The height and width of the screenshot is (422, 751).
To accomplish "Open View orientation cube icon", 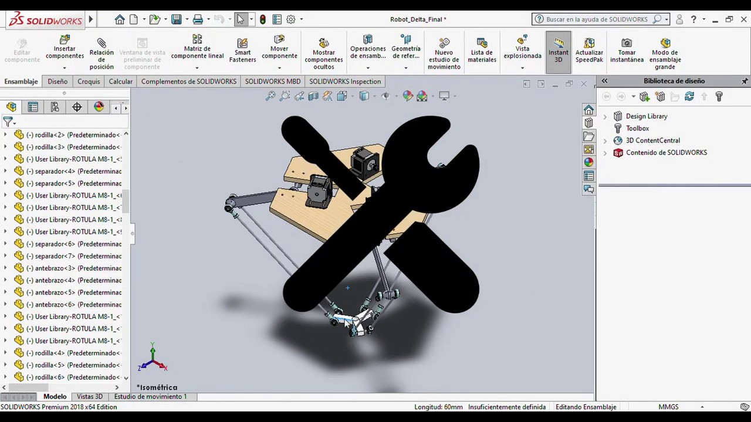I will click(341, 96).
